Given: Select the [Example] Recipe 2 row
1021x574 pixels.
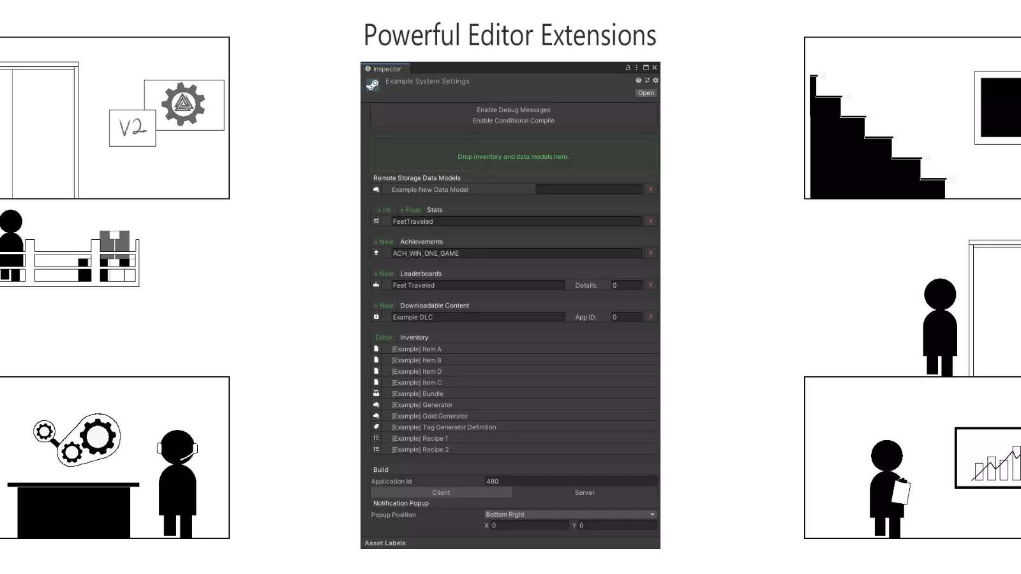Looking at the screenshot, I should 514,450.
